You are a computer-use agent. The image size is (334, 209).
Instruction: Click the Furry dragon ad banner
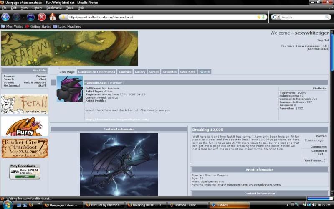point(25,126)
